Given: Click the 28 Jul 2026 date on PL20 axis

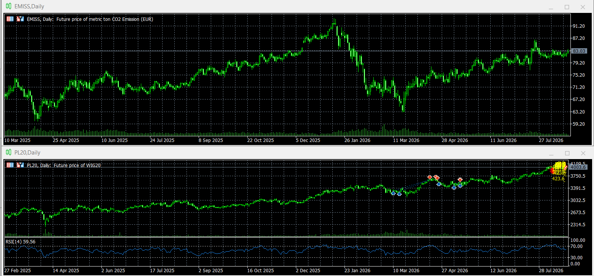Looking at the screenshot, I should click(x=552, y=271).
